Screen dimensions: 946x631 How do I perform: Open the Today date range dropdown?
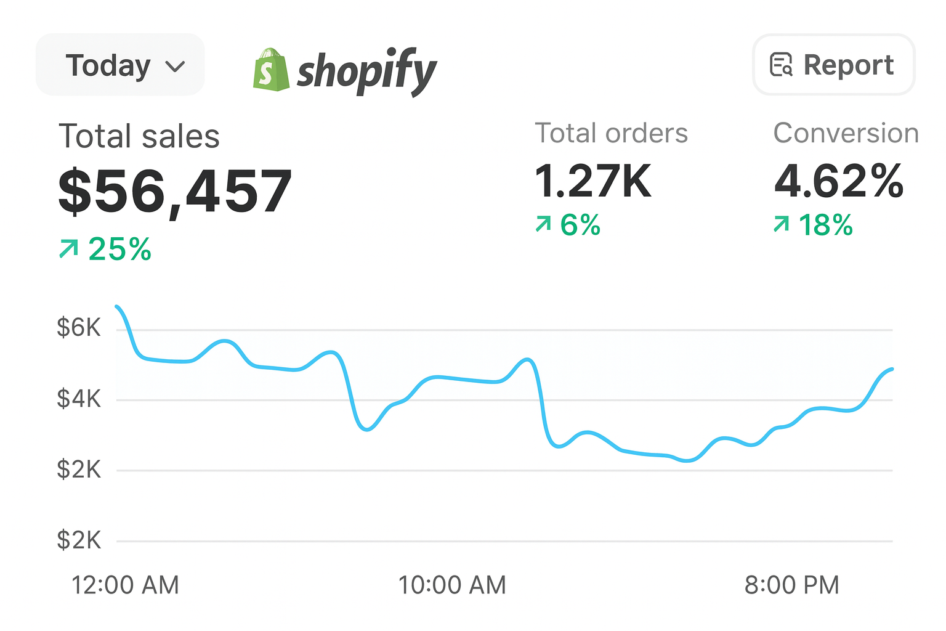point(120,64)
